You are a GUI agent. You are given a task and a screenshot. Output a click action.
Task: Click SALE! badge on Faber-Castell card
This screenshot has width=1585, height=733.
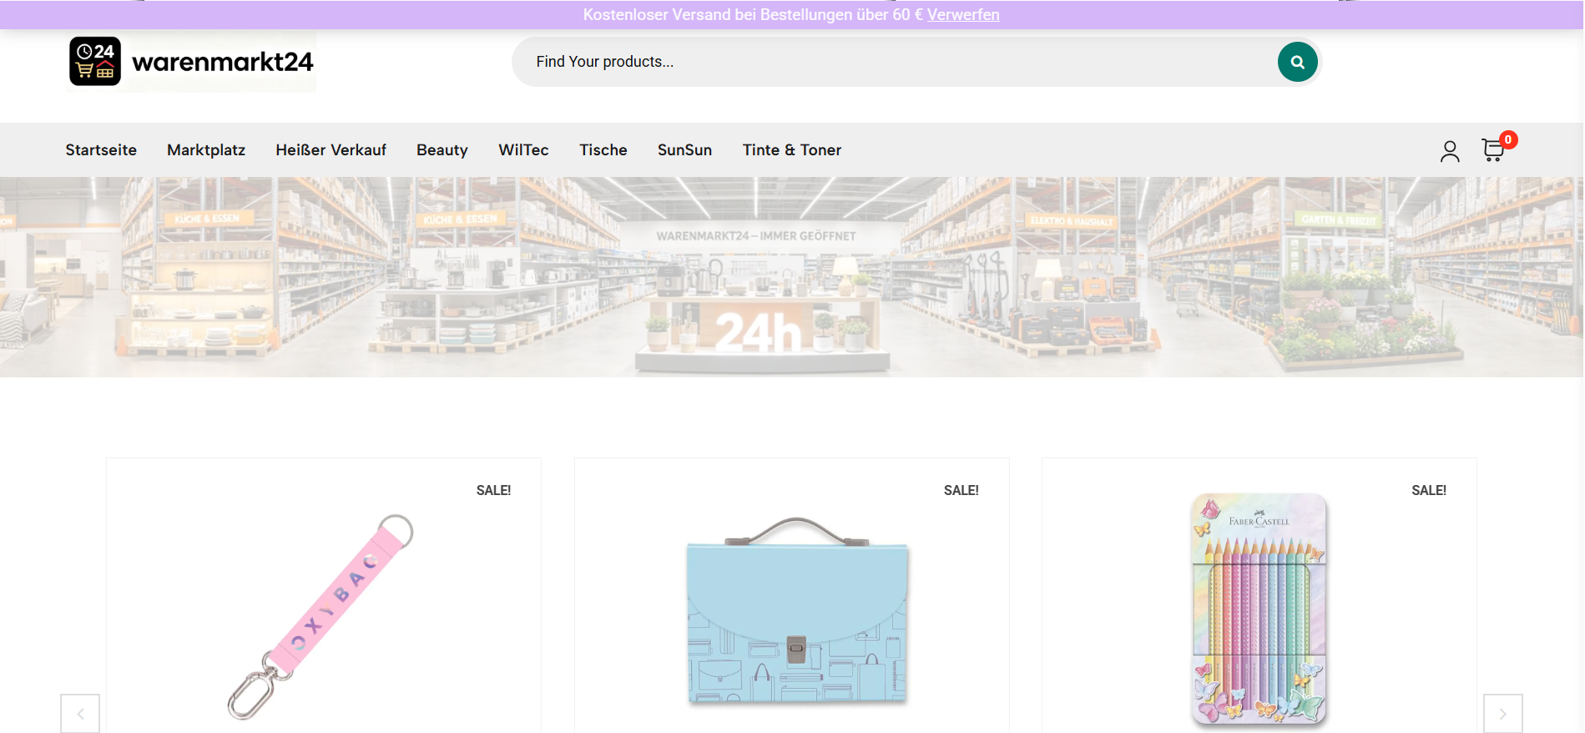click(x=1429, y=491)
